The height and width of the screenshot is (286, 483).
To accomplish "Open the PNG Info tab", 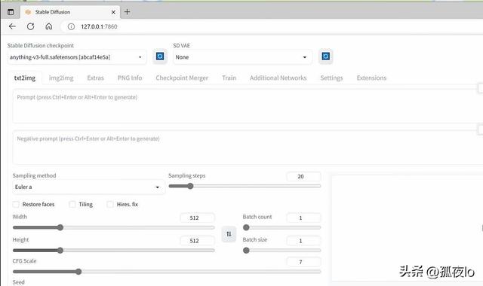I will click(130, 78).
